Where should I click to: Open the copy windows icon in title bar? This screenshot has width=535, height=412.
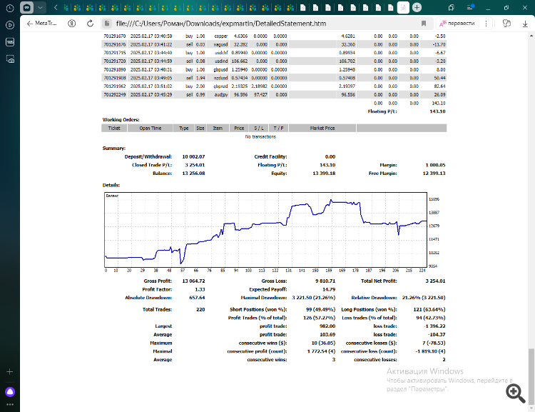tap(451, 8)
